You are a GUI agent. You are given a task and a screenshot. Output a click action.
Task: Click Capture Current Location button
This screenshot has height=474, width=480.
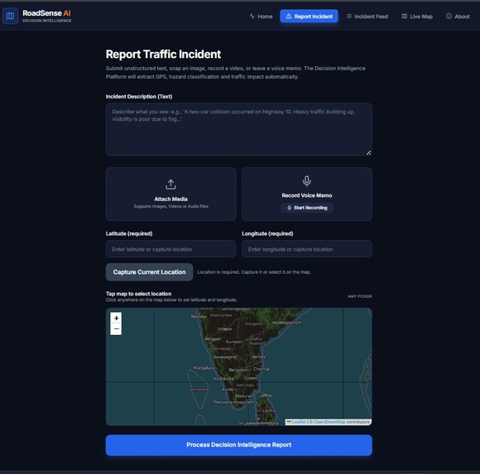click(x=150, y=272)
